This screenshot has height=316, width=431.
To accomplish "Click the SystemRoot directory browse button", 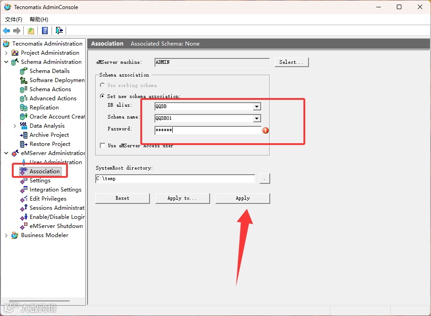I will point(265,178).
